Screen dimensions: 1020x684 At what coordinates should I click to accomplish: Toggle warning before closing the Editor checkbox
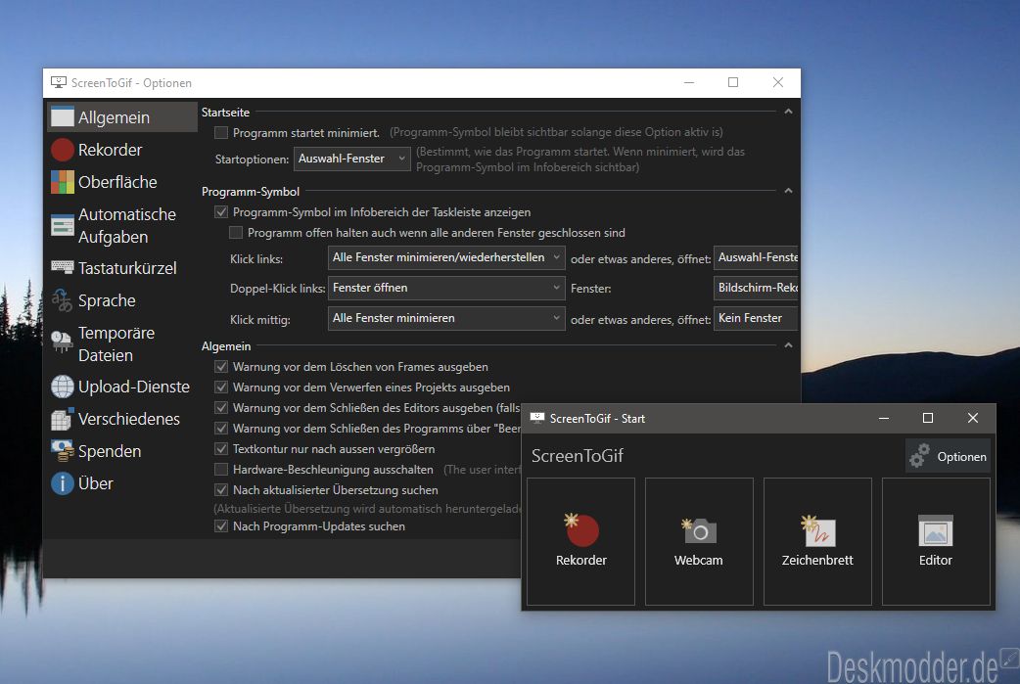221,408
